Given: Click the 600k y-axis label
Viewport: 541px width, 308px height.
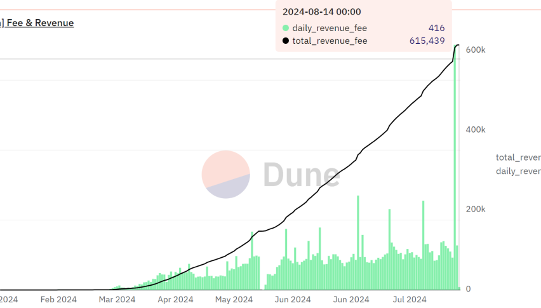Looking at the screenshot, I should pos(476,50).
